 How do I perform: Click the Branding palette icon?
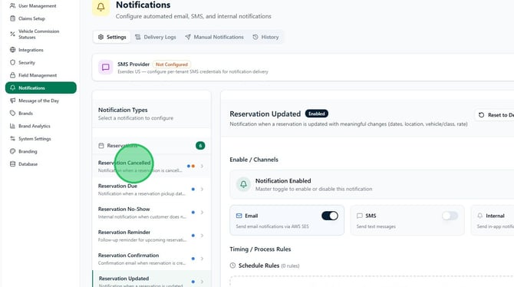click(12, 151)
